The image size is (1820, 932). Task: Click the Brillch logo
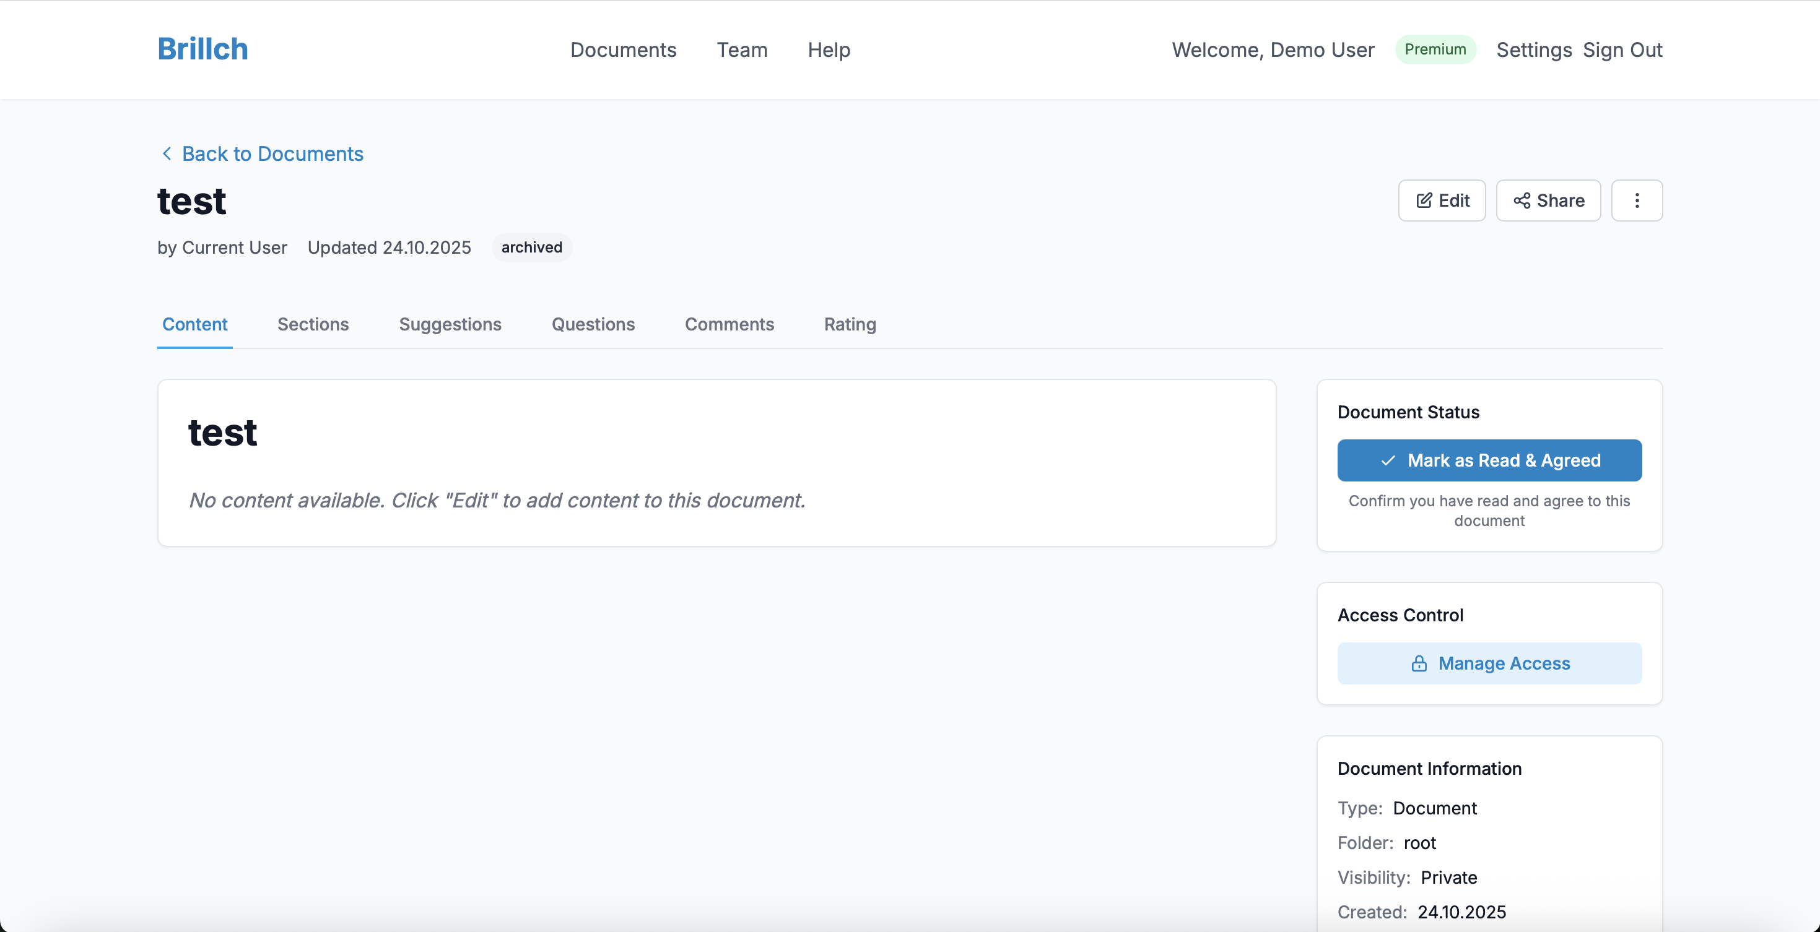coord(202,50)
